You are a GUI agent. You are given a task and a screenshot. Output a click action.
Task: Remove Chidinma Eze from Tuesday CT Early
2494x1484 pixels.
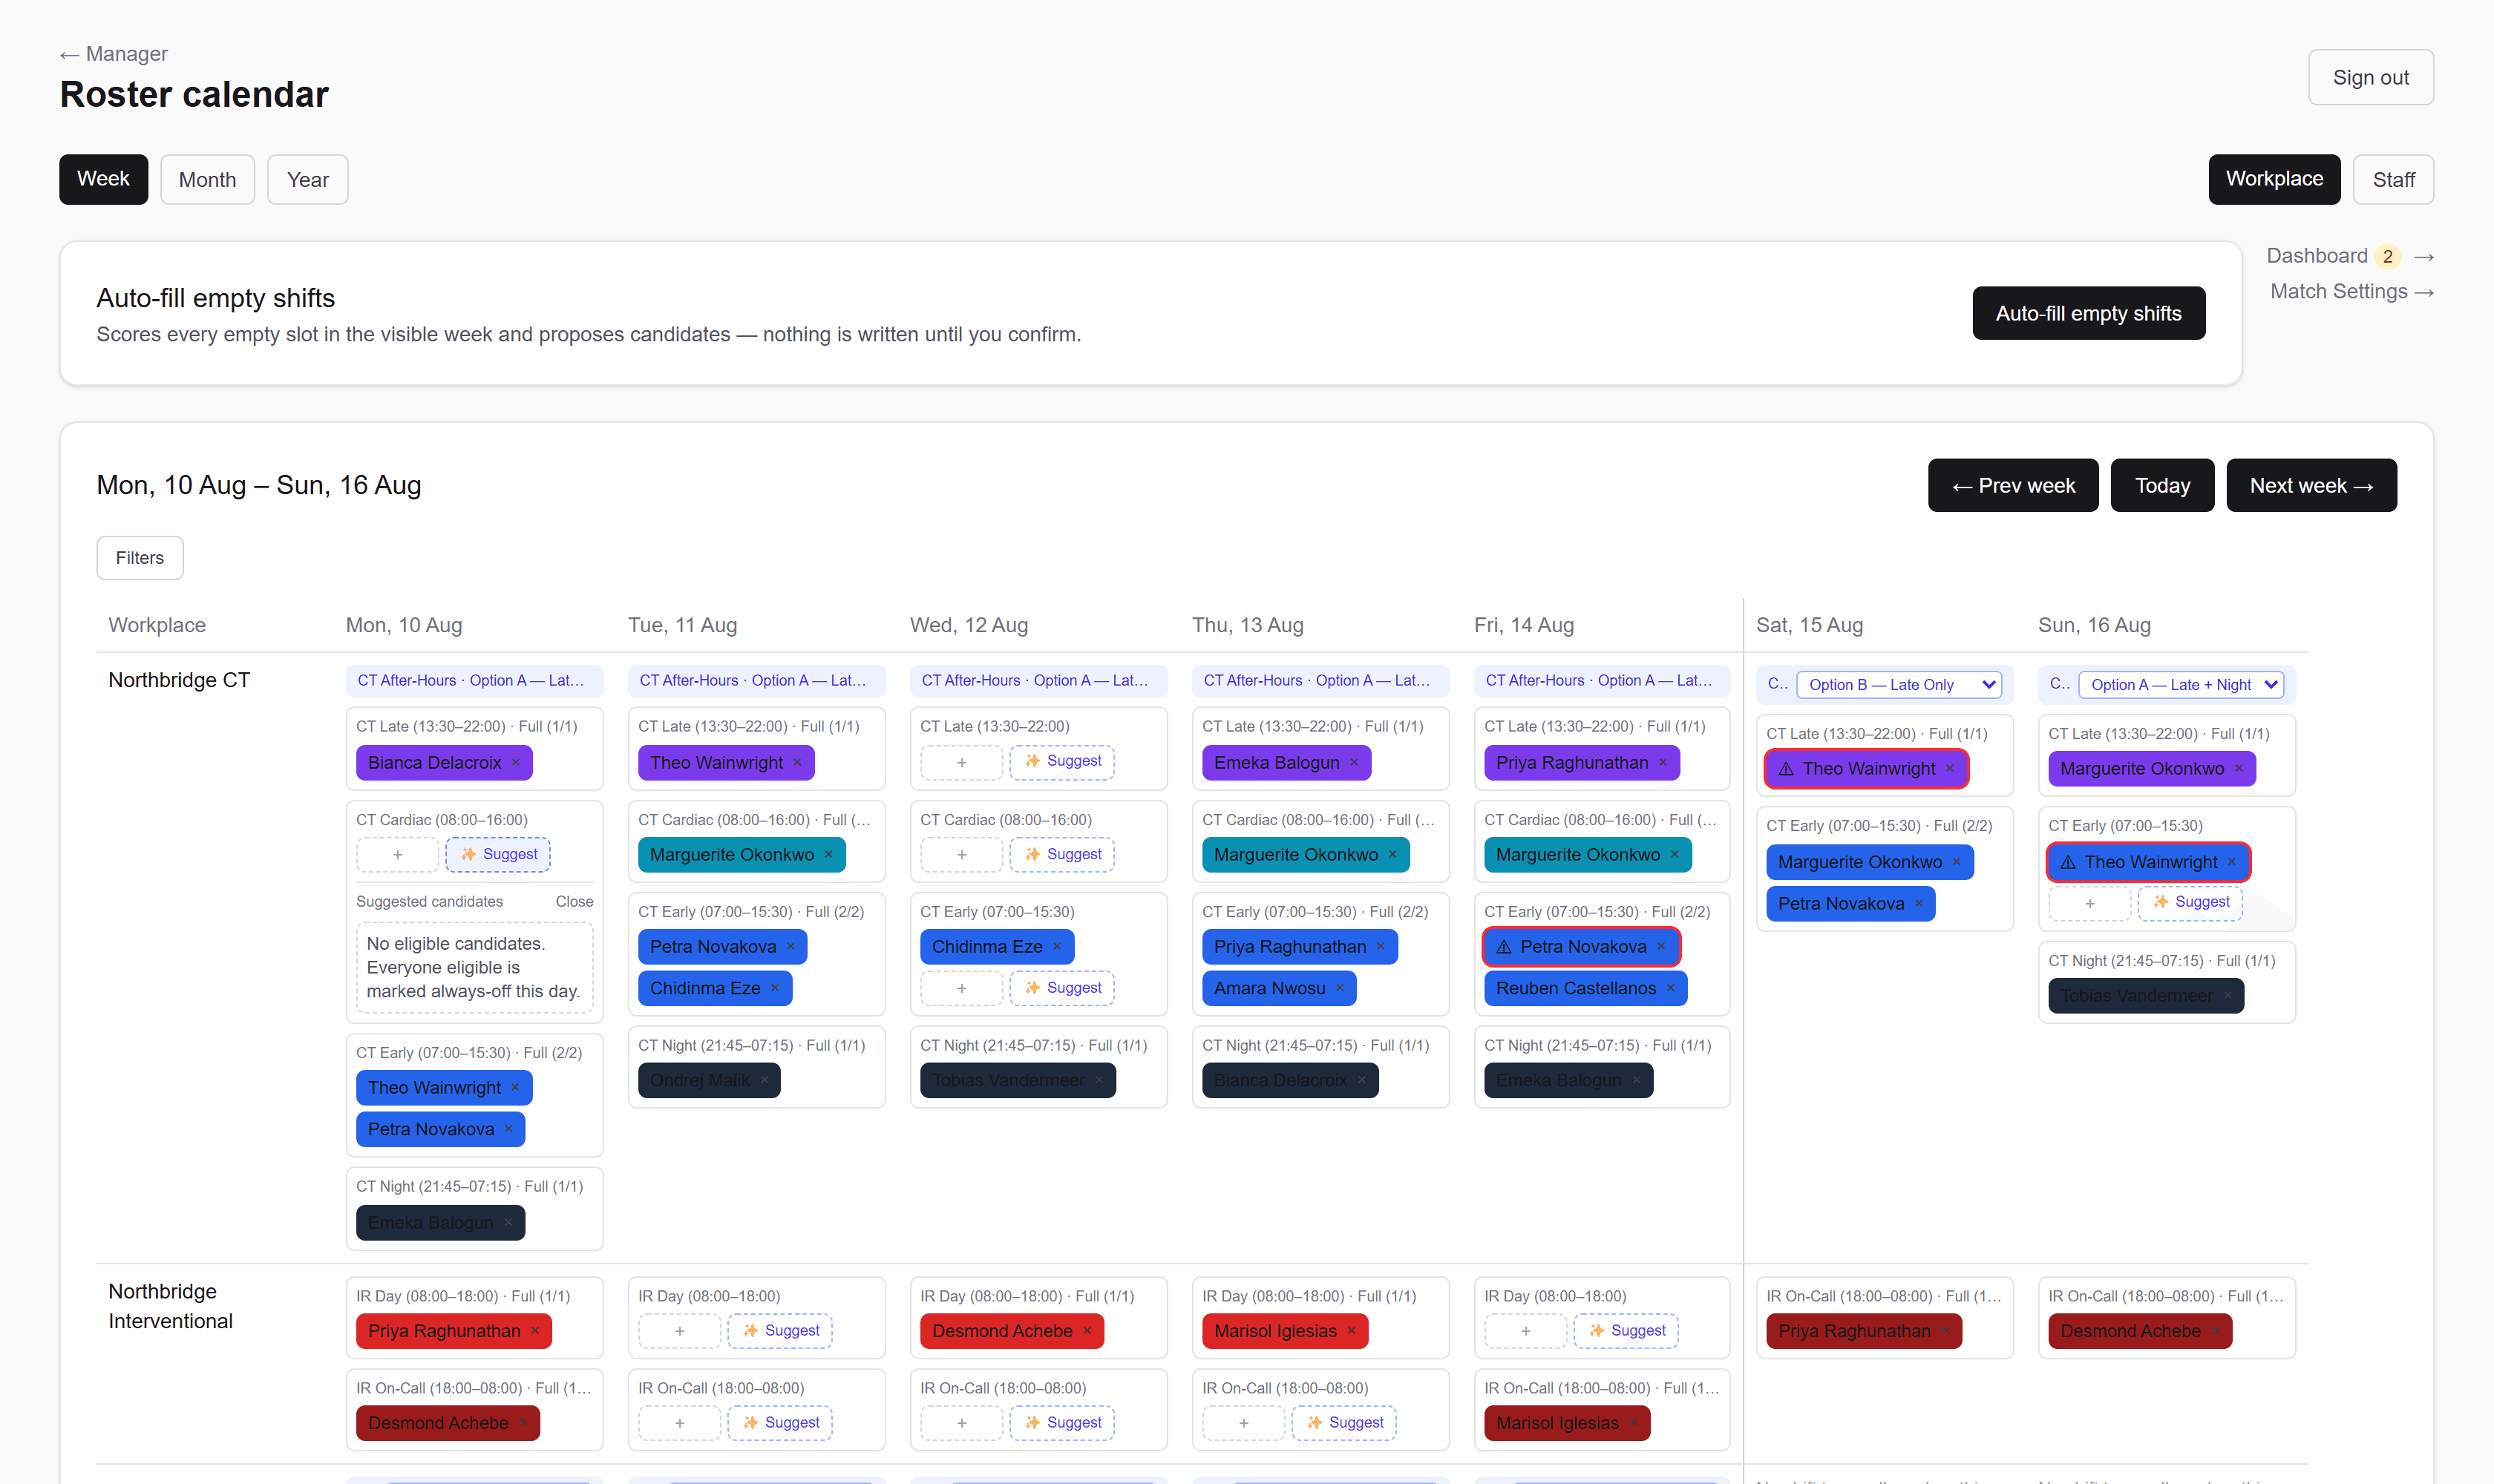pyautogui.click(x=776, y=988)
